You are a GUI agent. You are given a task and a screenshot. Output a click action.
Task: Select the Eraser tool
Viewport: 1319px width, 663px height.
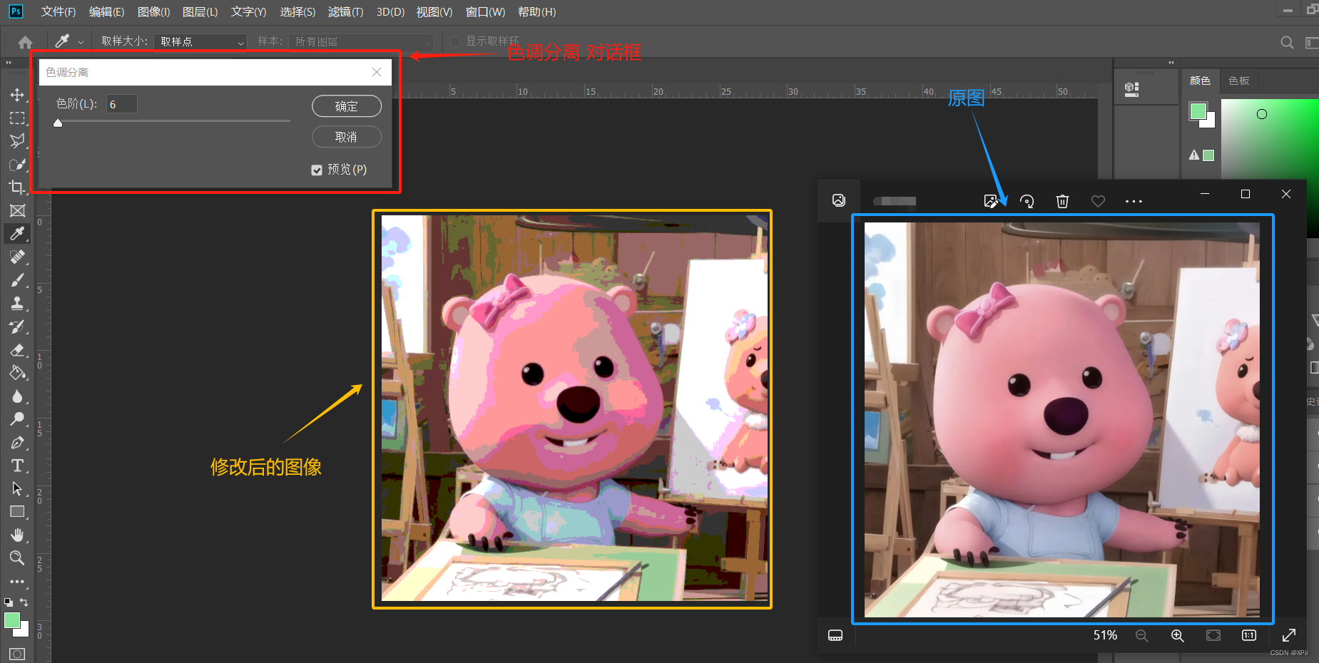click(x=17, y=350)
